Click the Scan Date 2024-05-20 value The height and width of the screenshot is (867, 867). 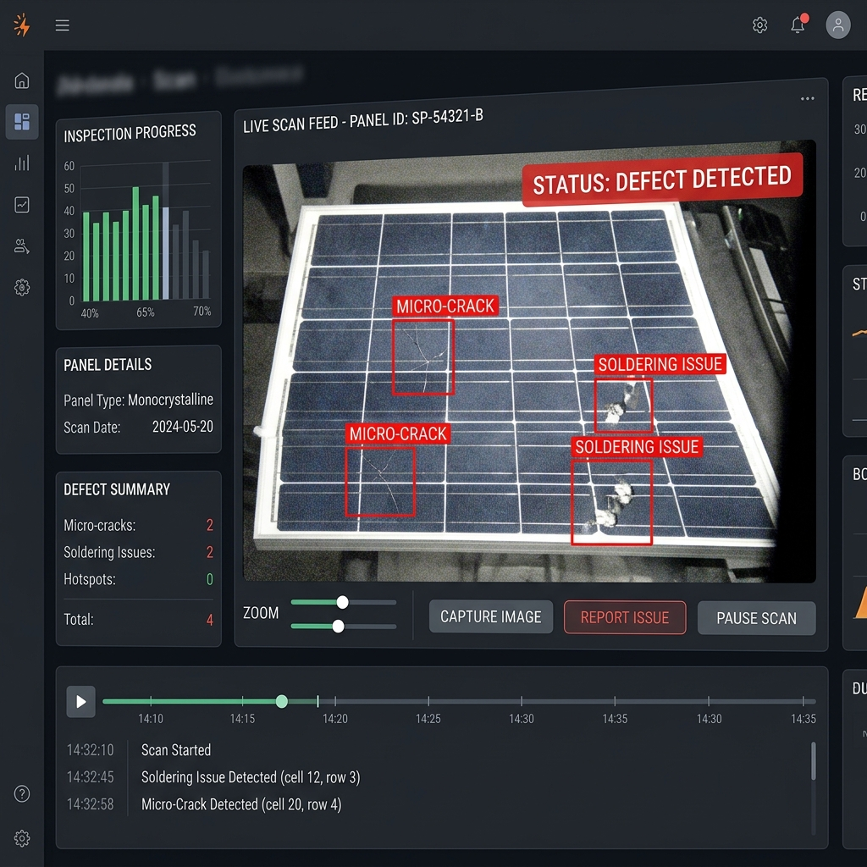[183, 427]
